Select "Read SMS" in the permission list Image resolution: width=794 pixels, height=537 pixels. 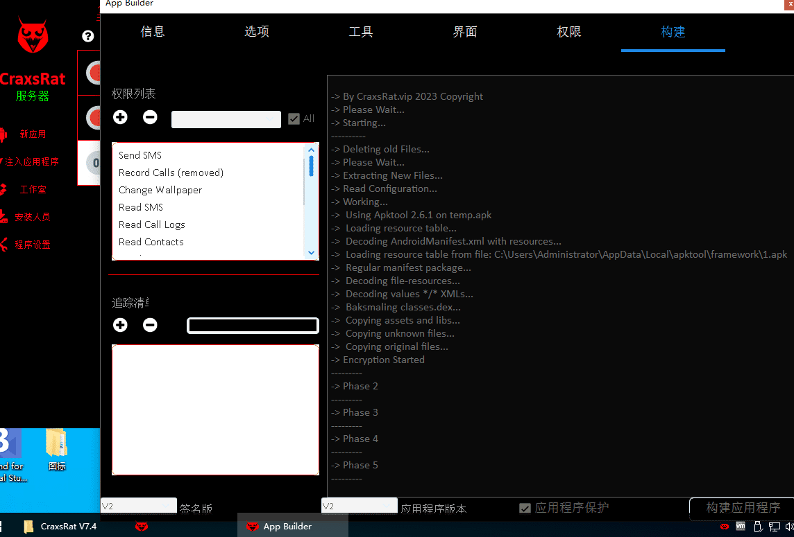click(x=141, y=207)
